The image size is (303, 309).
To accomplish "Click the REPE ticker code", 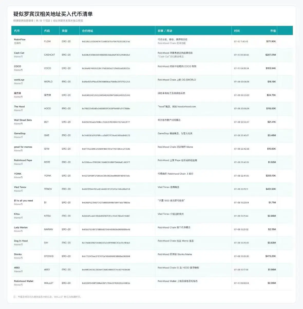I will click(47, 162).
